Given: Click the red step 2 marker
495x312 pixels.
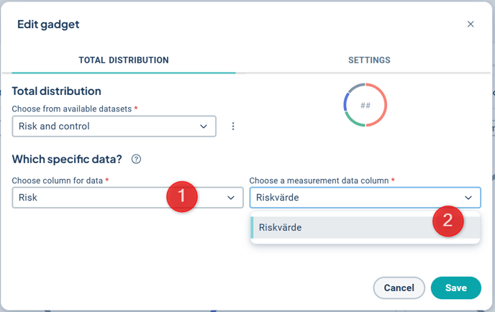Looking at the screenshot, I should [448, 221].
